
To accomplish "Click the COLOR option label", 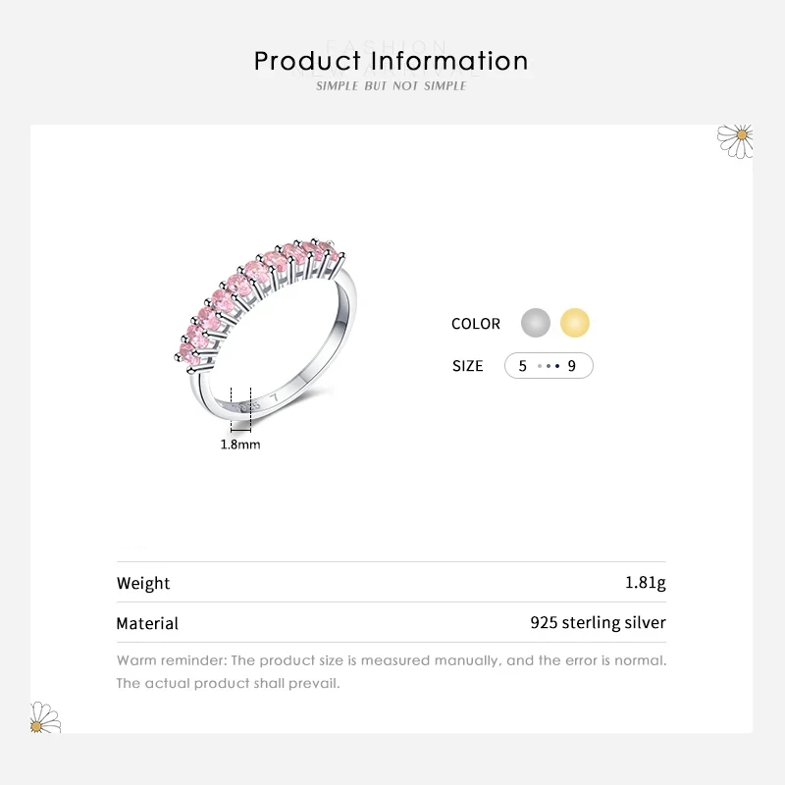I will [476, 324].
